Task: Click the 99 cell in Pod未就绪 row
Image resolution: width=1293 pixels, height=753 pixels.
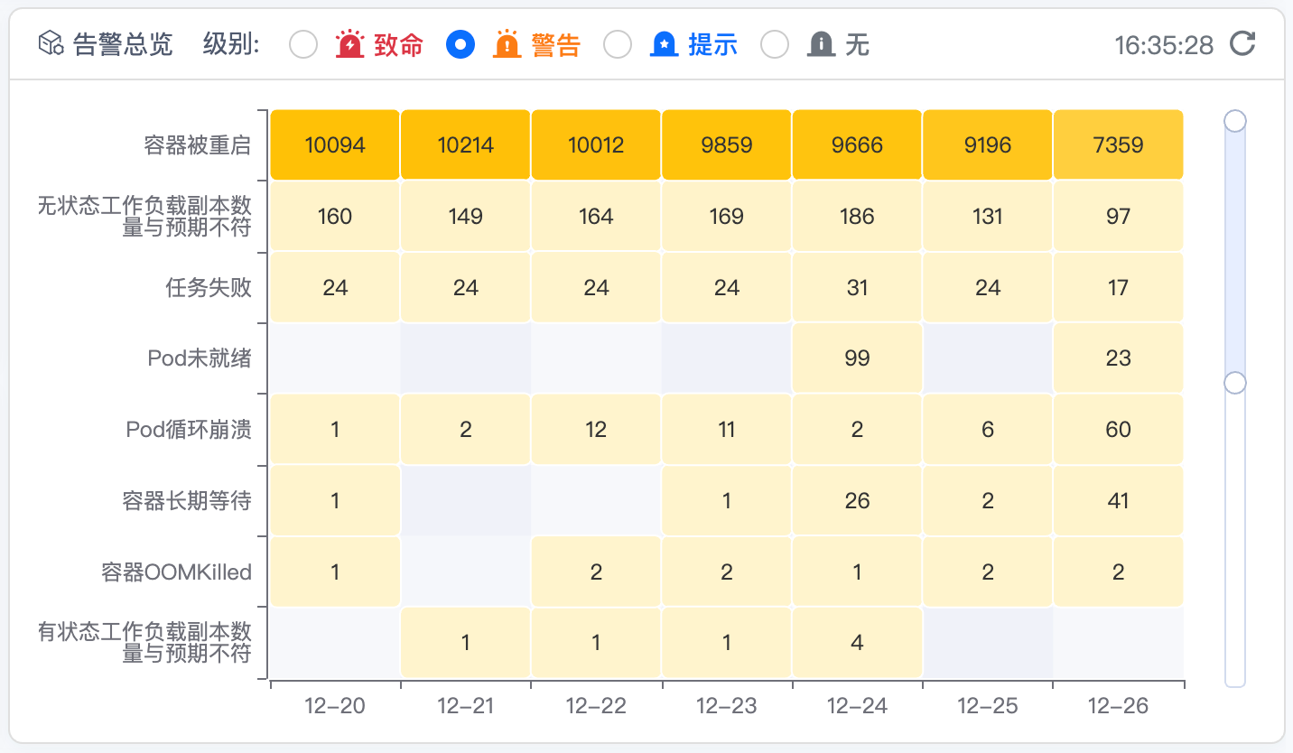Action: point(857,358)
